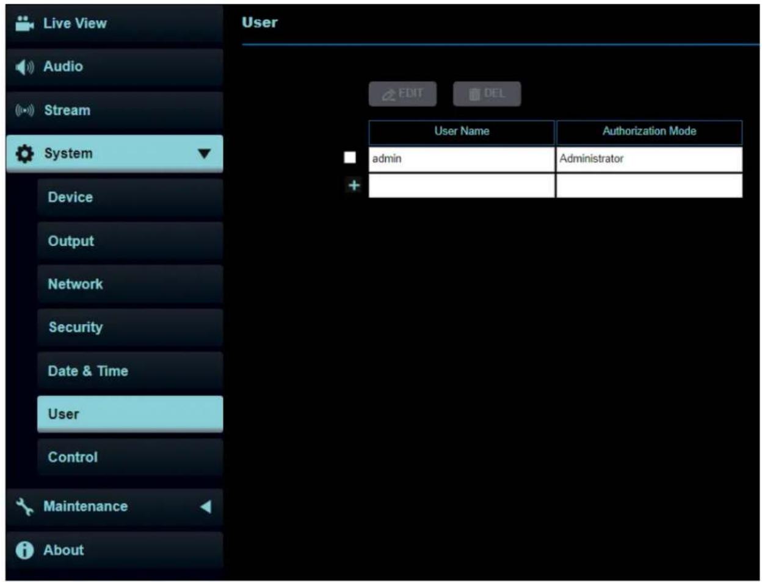This screenshot has height=582, width=762.
Task: Click the Maintenance wrench icon
Action: point(24,506)
